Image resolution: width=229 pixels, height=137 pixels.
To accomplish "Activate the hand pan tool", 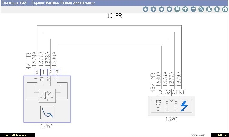I will [x=217, y=9].
